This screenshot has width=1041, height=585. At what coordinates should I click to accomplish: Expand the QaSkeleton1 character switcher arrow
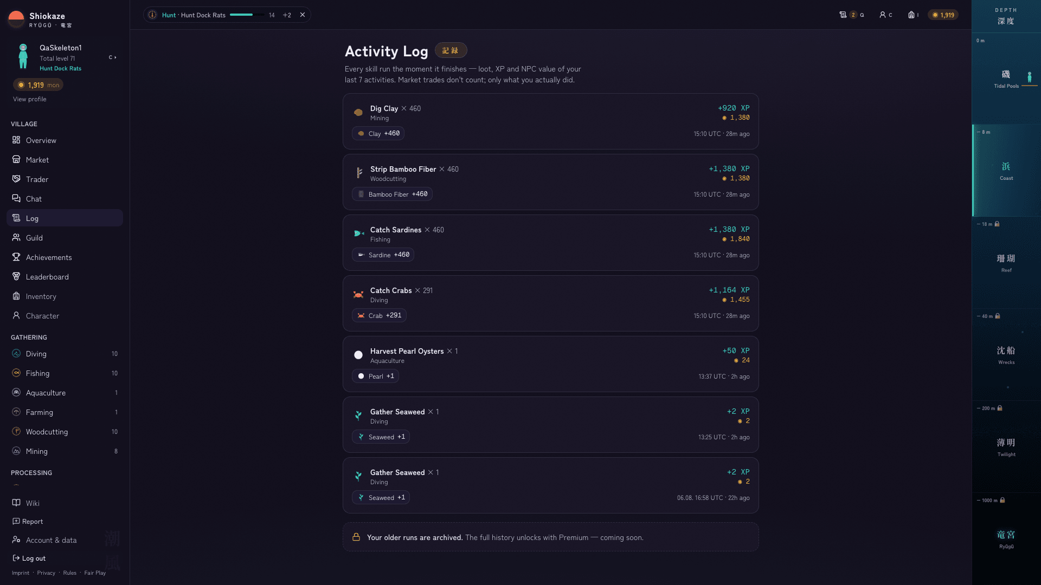pyautogui.click(x=113, y=57)
